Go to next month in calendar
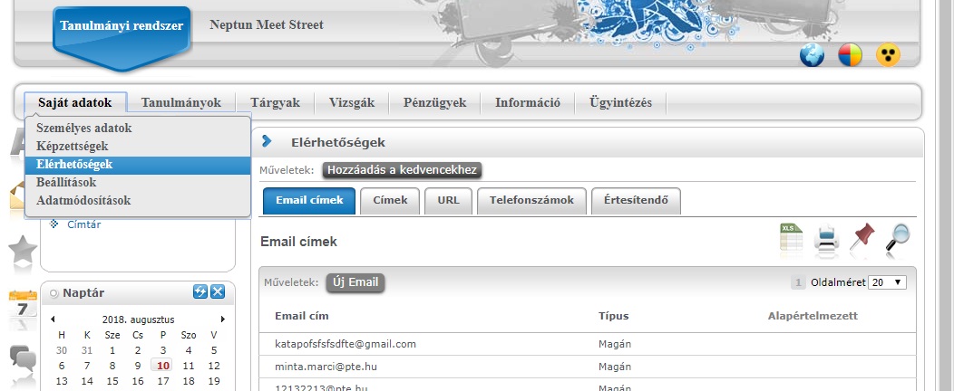 click(223, 319)
